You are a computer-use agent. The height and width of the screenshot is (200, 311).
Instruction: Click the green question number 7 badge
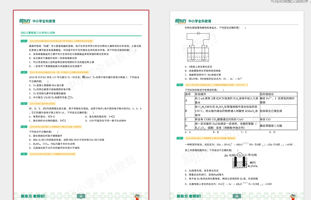[x=180, y=138]
